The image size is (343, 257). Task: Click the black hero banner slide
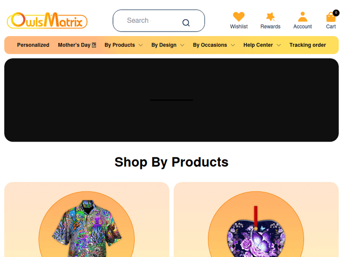pos(171,100)
